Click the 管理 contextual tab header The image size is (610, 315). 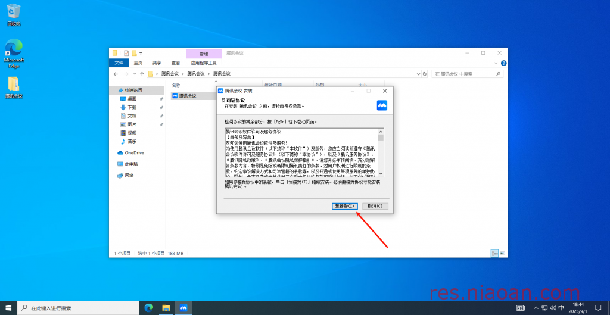(x=204, y=53)
